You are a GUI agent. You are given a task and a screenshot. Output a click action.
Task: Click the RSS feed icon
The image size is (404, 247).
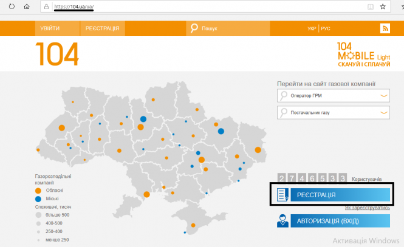click(x=385, y=29)
